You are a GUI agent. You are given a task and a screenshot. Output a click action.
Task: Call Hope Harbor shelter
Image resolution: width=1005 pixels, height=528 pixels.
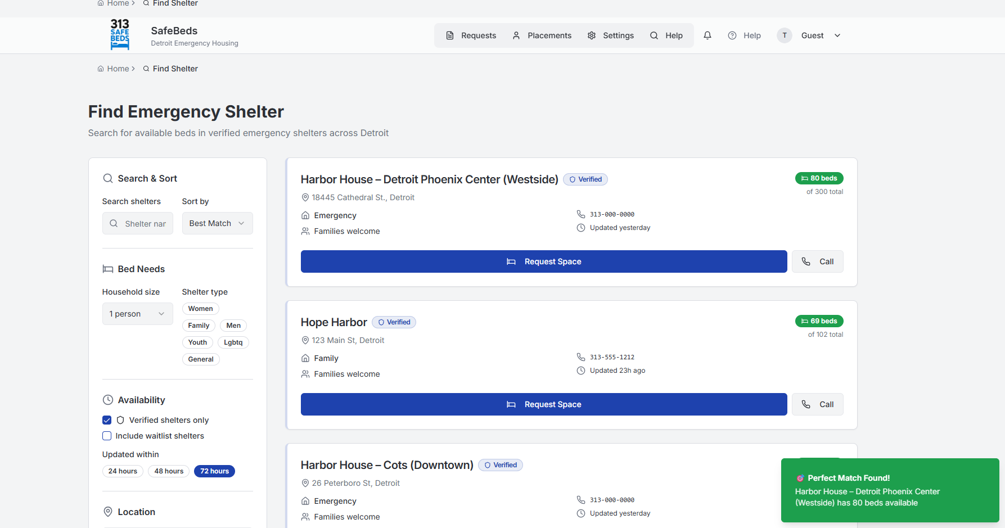click(x=818, y=404)
